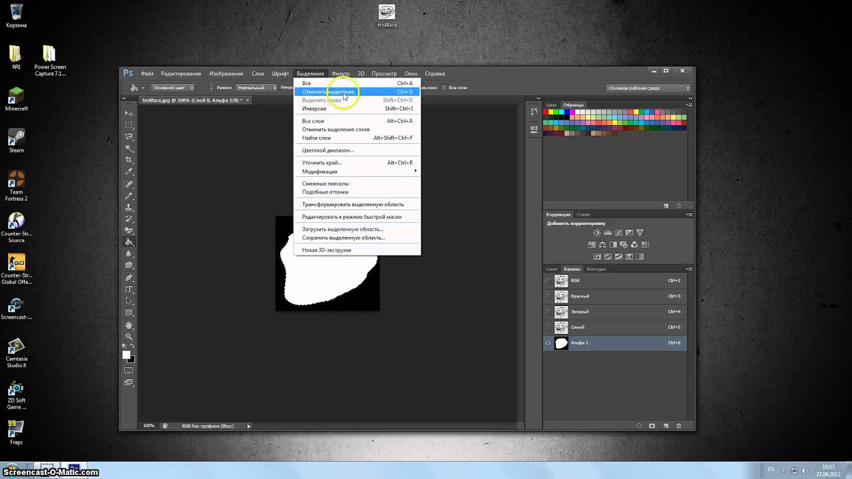This screenshot has width=852, height=479.
Task: Choose Инверсия from the menu
Action: click(357, 108)
